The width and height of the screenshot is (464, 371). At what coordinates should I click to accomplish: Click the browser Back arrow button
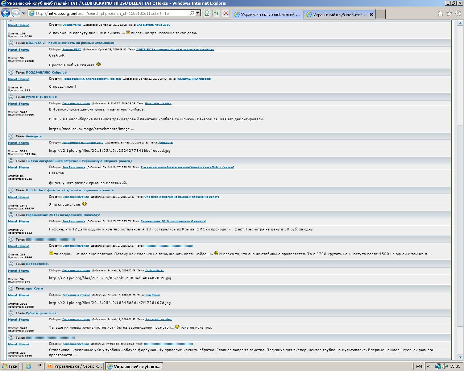coord(5,13)
